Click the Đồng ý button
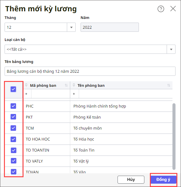181x187 pixels. coord(164,179)
